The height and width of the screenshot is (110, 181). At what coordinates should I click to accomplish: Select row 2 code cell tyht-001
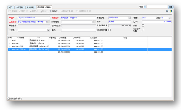21,43
